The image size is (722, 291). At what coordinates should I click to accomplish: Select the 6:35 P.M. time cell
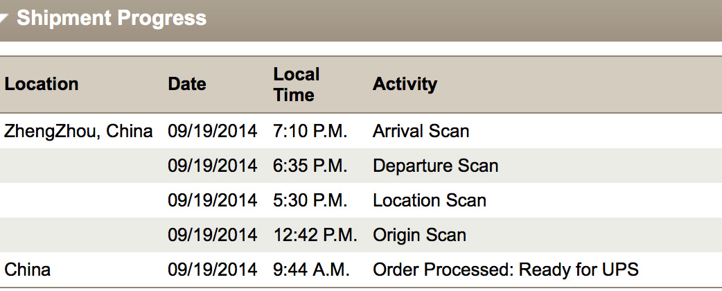310,166
